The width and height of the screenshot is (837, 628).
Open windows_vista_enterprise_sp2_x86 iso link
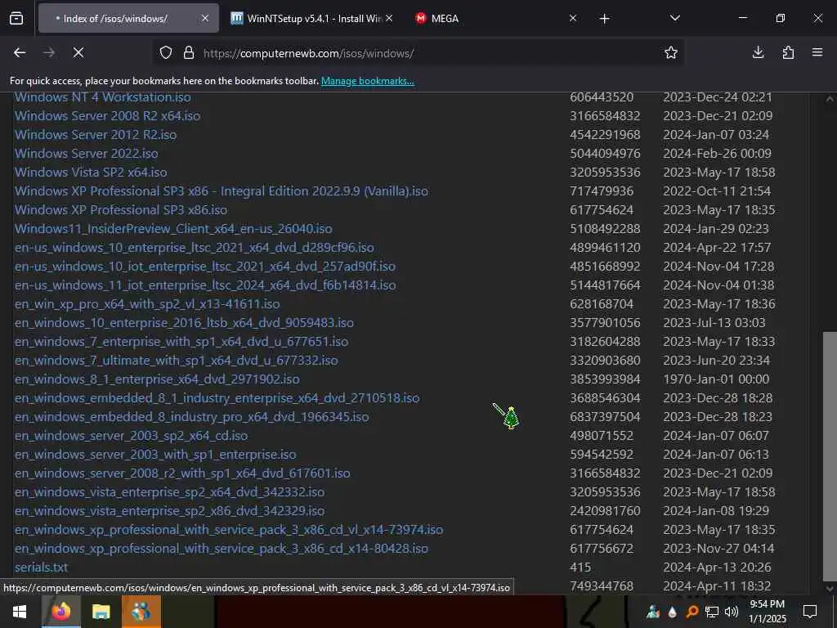point(170,511)
